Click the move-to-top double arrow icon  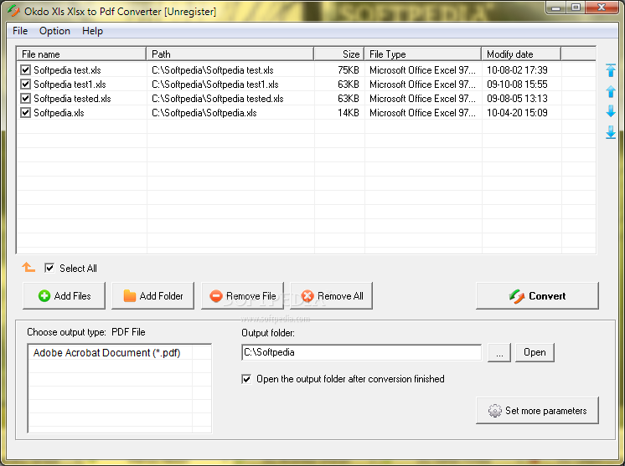[611, 70]
